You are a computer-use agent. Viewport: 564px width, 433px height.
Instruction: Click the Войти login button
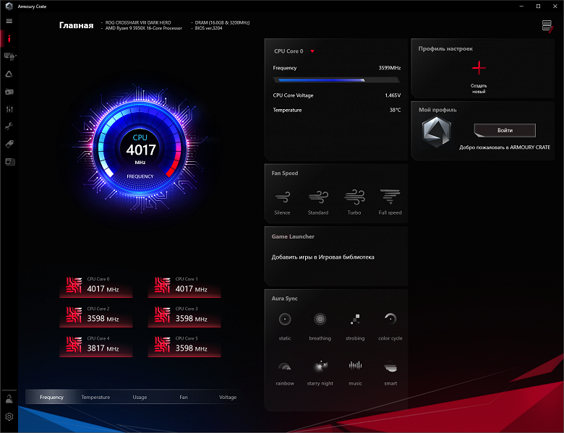coord(505,130)
